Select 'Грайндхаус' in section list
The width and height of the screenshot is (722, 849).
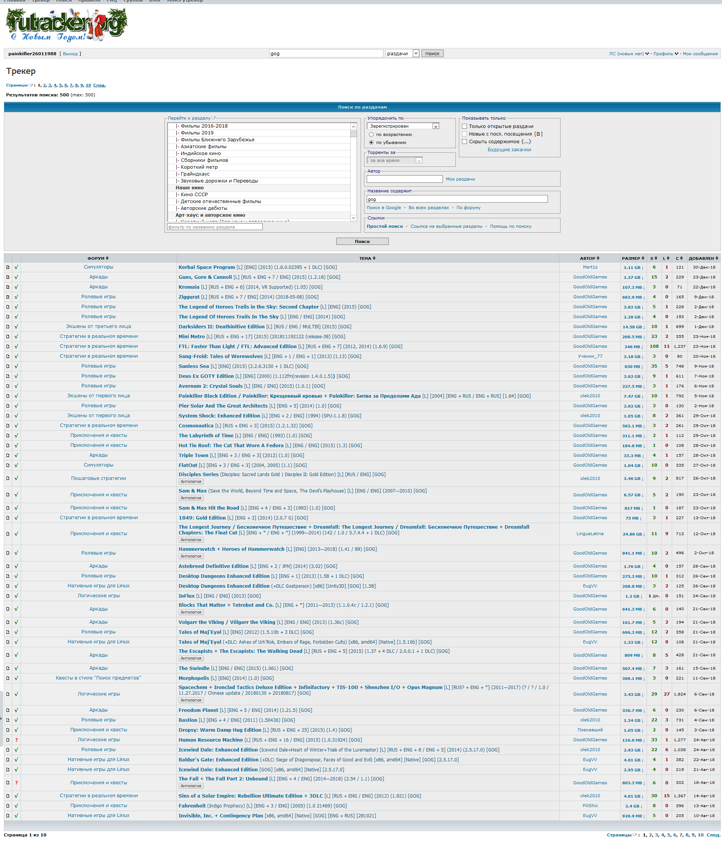tap(259, 174)
